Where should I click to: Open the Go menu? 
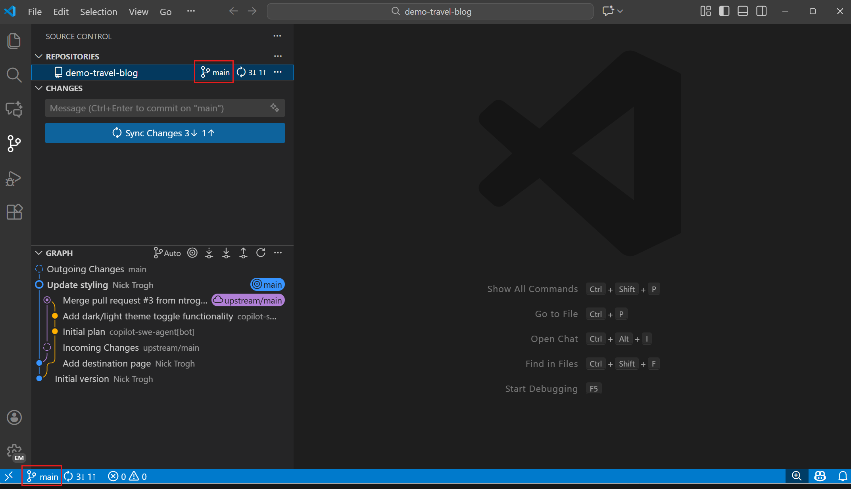(x=165, y=11)
